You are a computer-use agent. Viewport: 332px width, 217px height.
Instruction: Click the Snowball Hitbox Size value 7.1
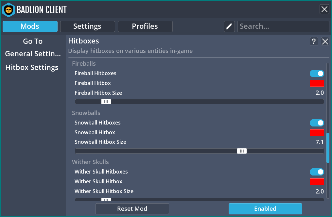click(x=320, y=142)
